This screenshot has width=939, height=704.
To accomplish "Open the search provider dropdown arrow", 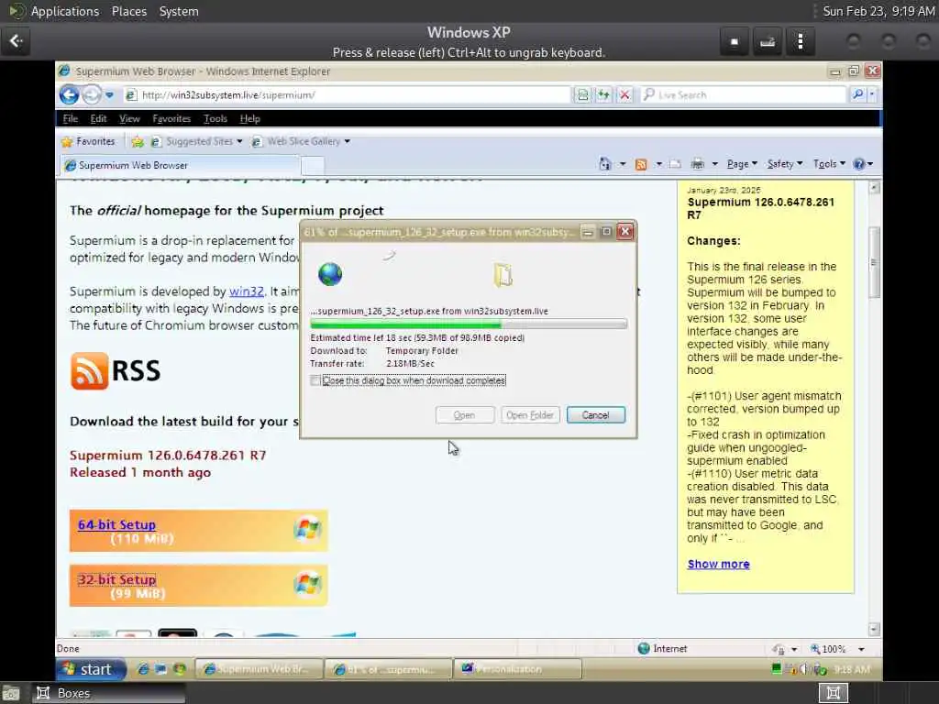I will [872, 94].
